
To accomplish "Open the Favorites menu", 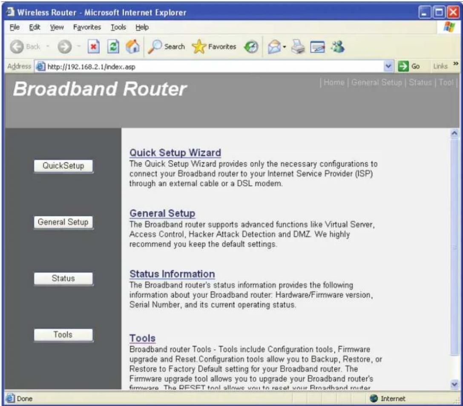I will click(87, 27).
